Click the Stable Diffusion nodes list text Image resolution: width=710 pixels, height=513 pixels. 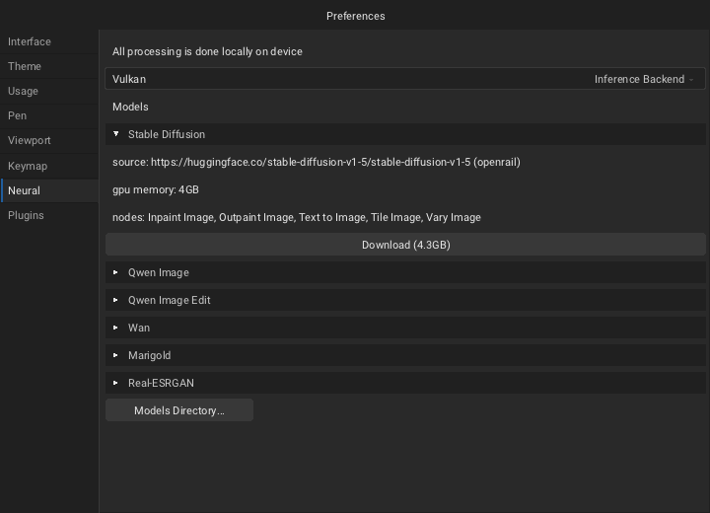click(296, 217)
